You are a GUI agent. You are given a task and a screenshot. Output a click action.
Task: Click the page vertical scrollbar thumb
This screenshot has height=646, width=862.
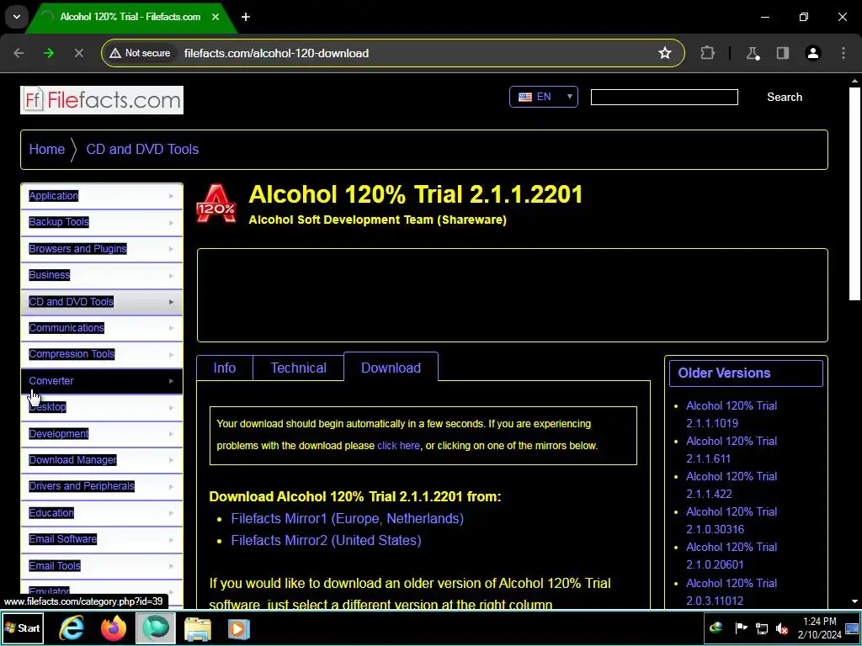855,193
